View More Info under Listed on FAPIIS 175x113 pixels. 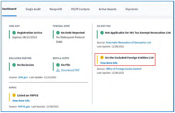[x=21, y=101]
